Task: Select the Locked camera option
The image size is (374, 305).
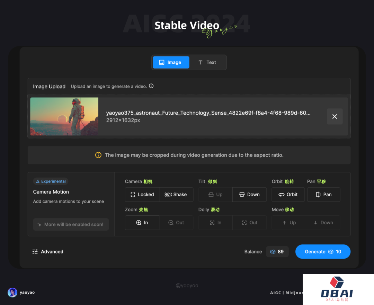Action: [142, 195]
